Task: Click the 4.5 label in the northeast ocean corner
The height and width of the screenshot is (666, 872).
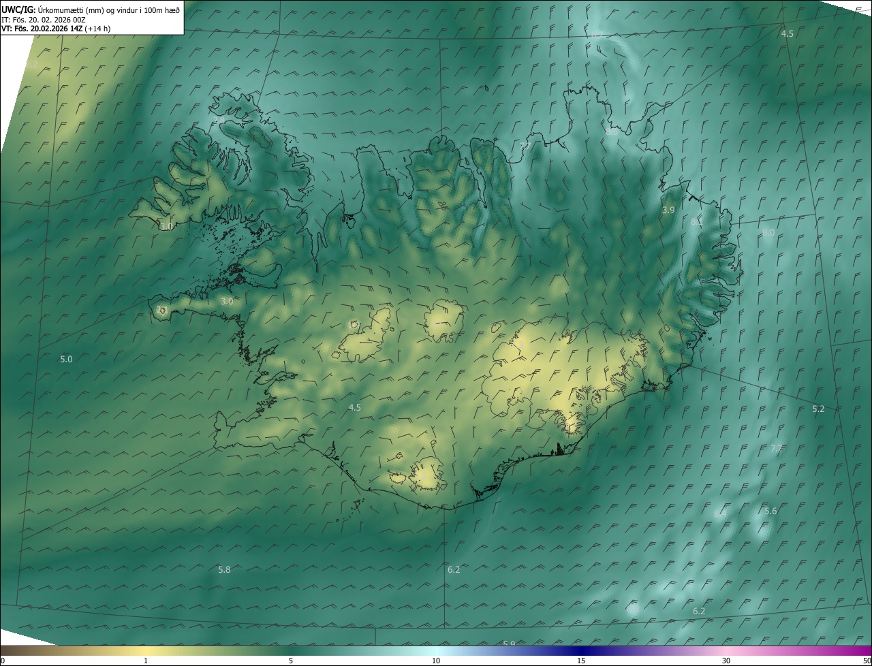Action: [787, 33]
